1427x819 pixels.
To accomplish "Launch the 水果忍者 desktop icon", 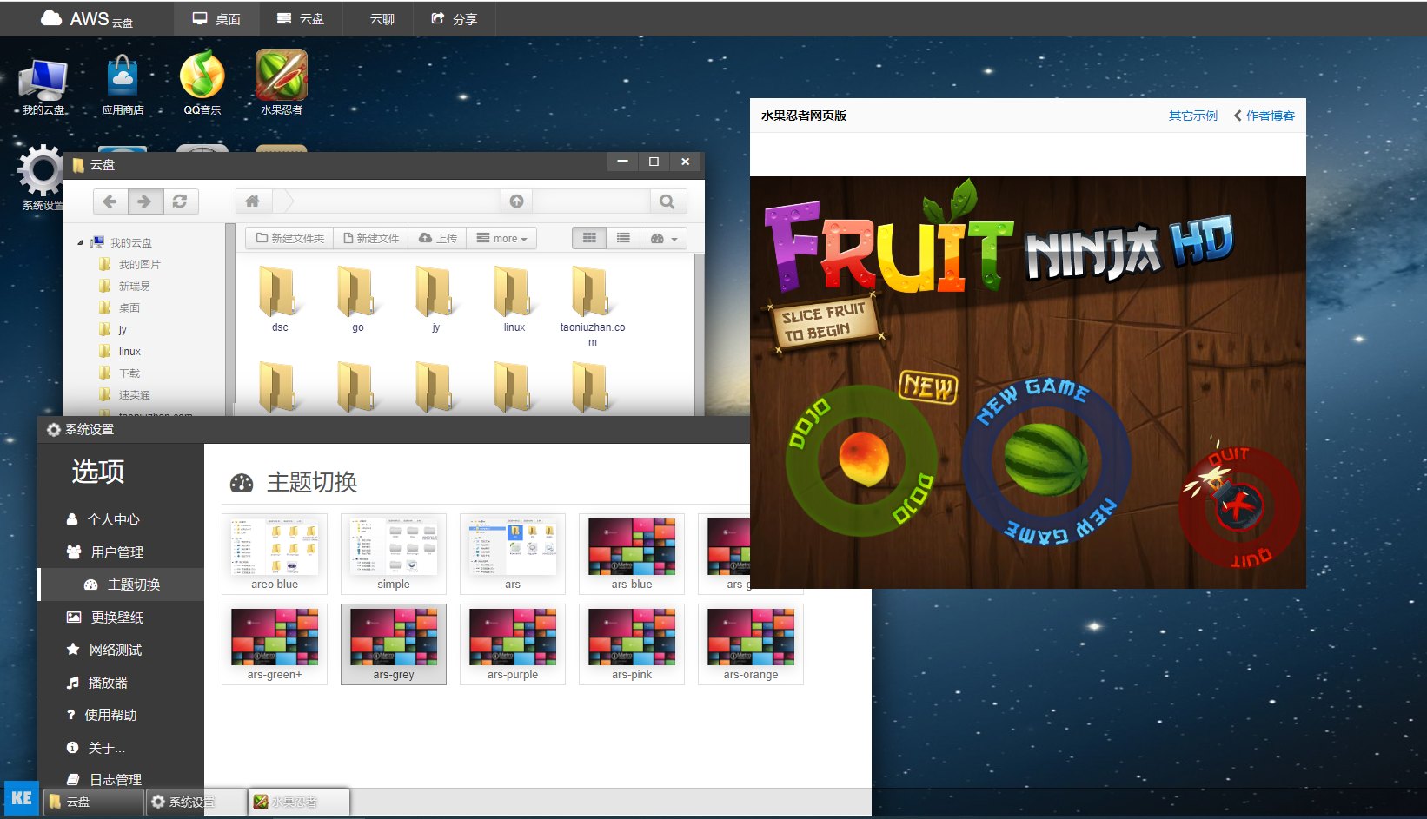I will coord(282,83).
